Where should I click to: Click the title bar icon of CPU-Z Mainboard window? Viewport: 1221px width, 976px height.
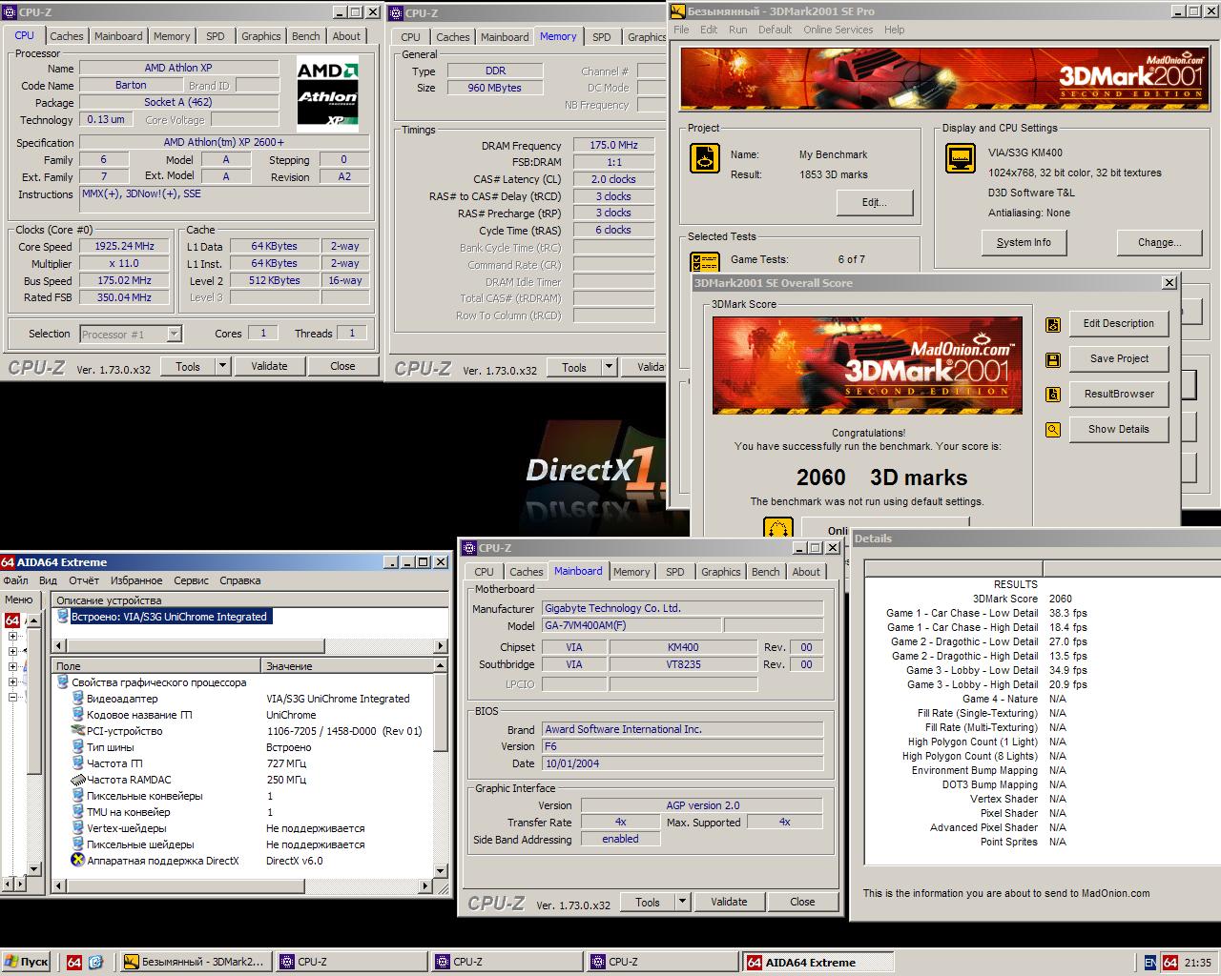click(469, 548)
